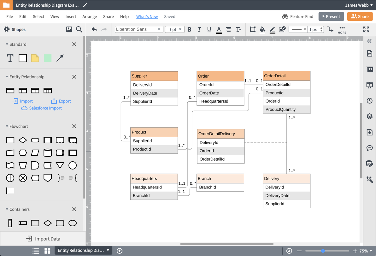This screenshot has height=256, width=376.
Task: Open the revision History panel
Action: (x=370, y=100)
